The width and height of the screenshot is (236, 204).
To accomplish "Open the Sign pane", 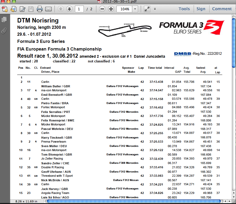I will click(x=201, y=9).
